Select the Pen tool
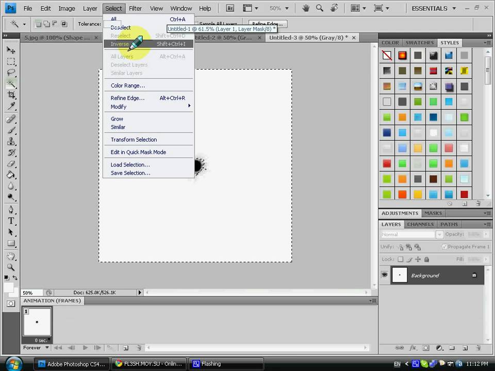 coord(11,210)
